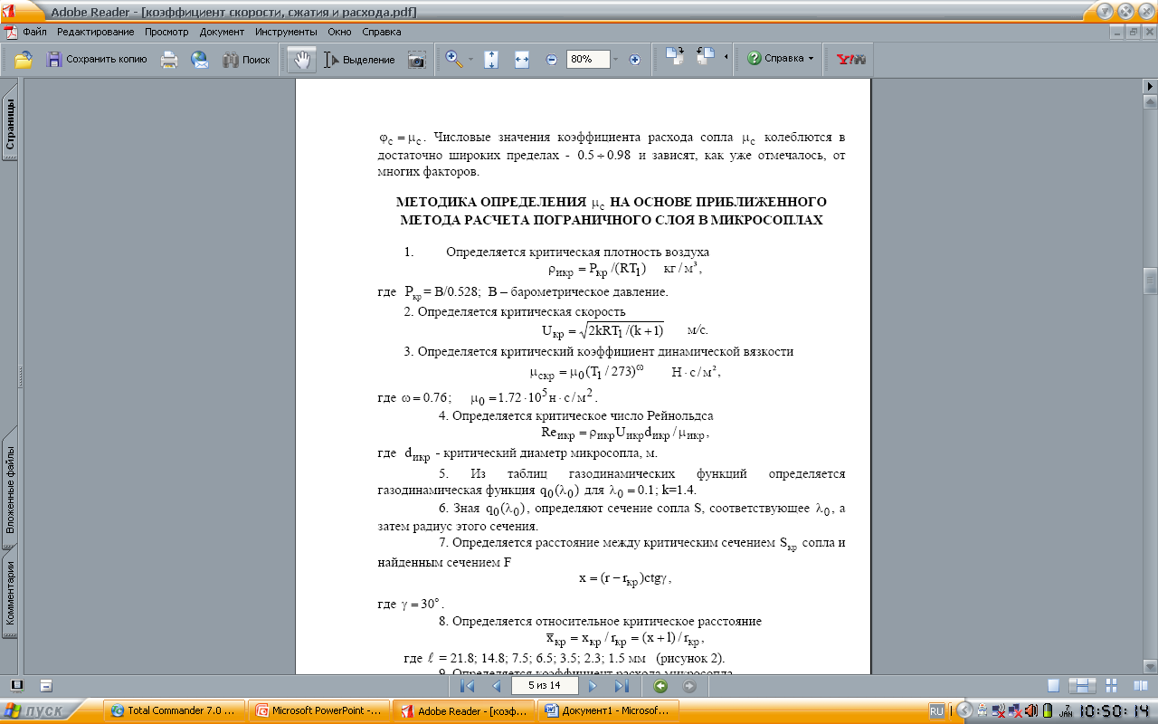Image resolution: width=1158 pixels, height=724 pixels.
Task: Open the zoom percentage dropdown arrow
Action: [x=615, y=60]
